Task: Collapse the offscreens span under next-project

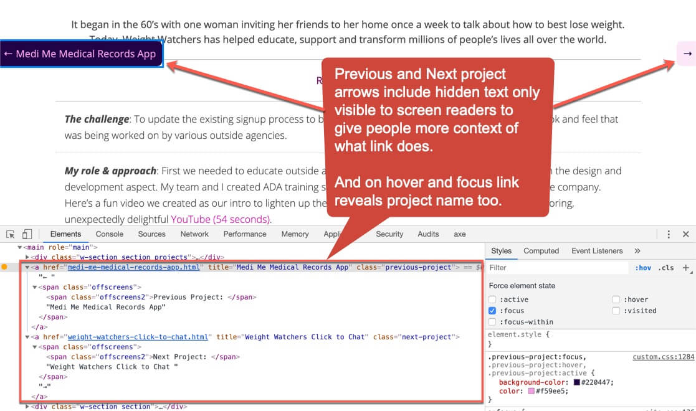Action: point(35,347)
